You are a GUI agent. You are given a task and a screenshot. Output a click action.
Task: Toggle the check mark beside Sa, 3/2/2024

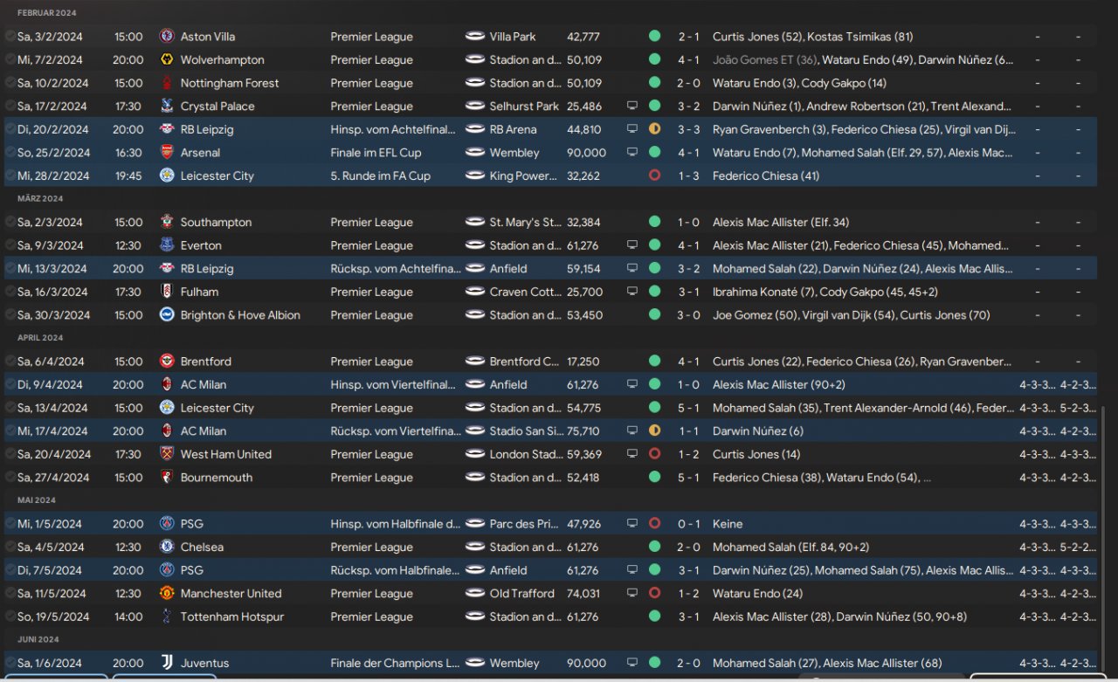(x=10, y=37)
